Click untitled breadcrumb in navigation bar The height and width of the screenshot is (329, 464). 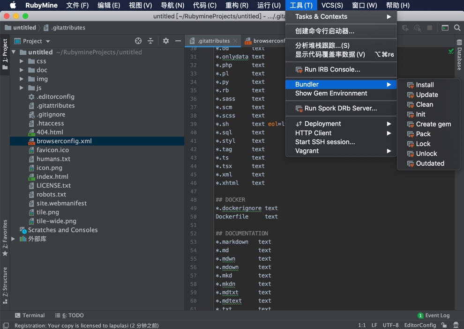tap(21, 28)
